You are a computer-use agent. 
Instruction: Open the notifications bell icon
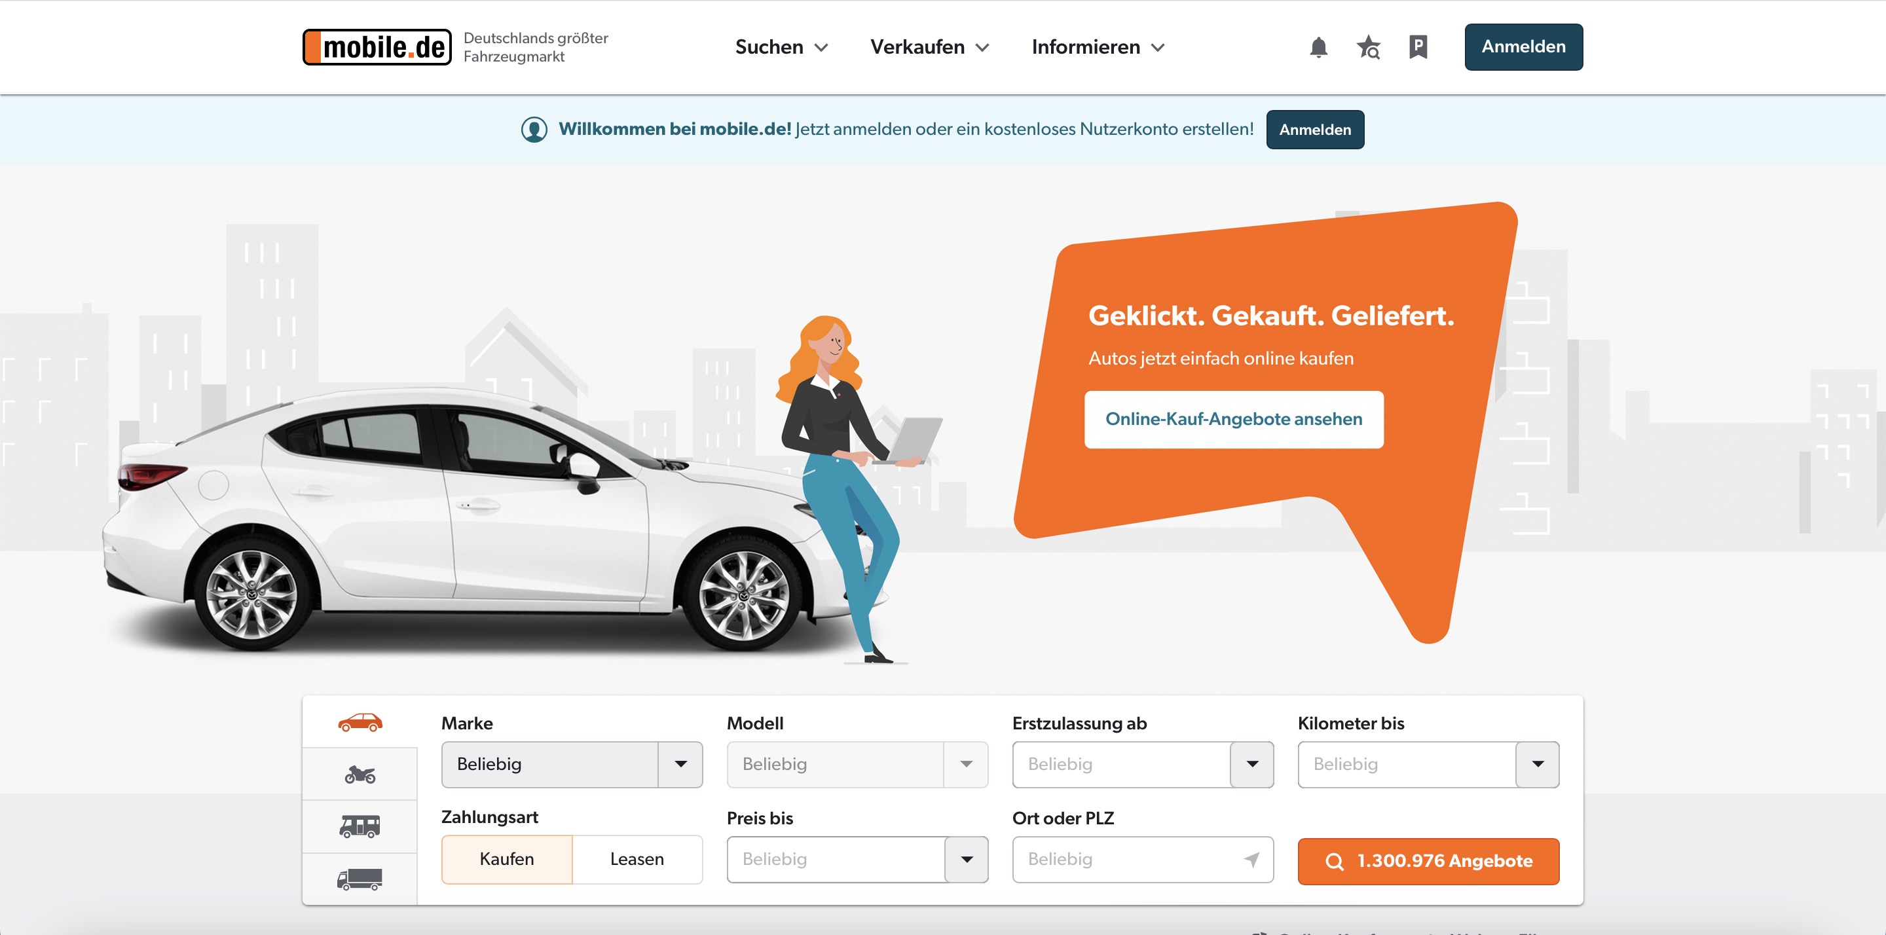click(x=1318, y=47)
